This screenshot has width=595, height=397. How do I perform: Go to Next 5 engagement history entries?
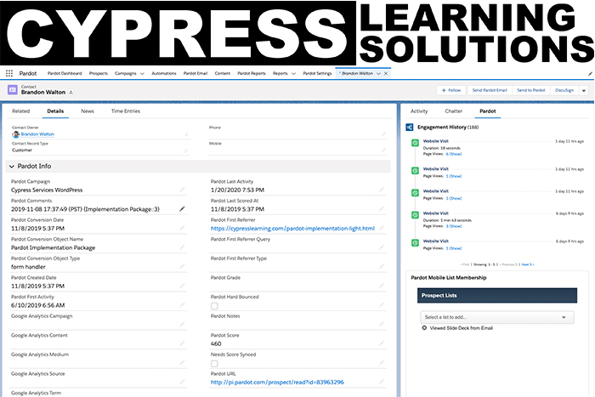click(x=528, y=264)
